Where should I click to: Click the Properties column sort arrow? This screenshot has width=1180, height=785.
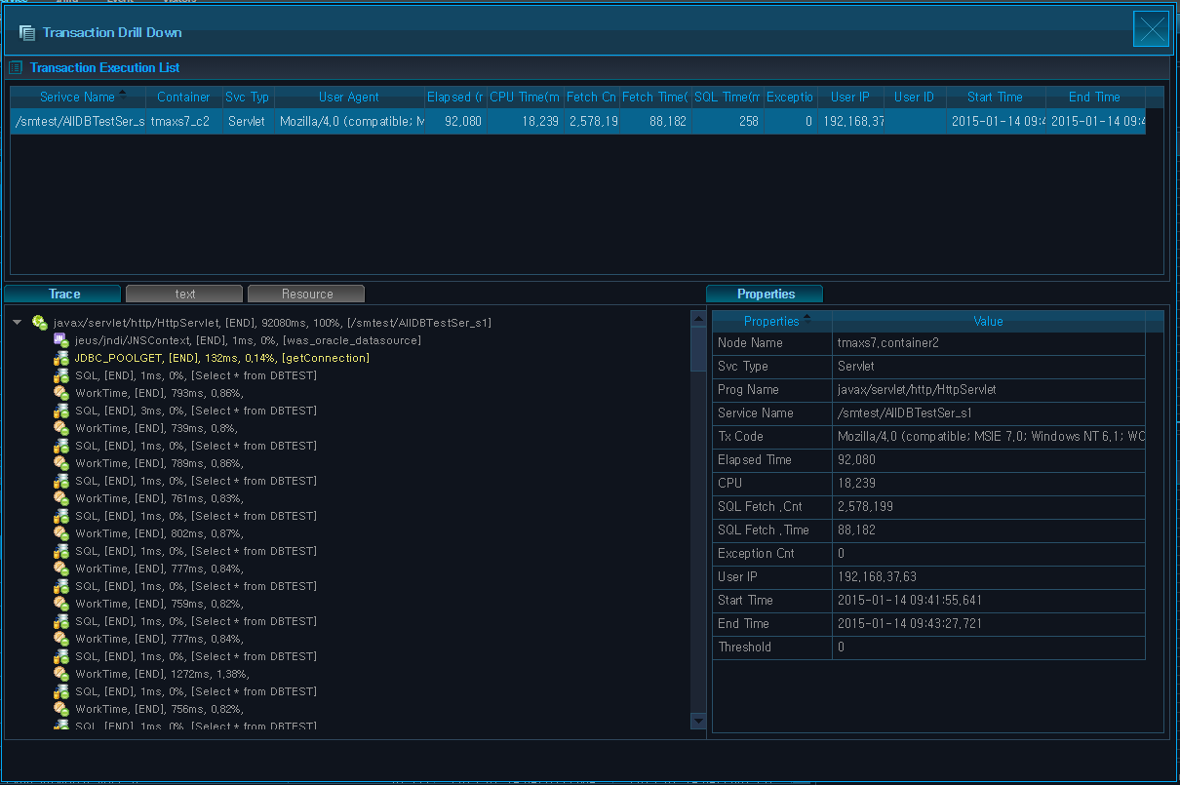click(x=806, y=318)
